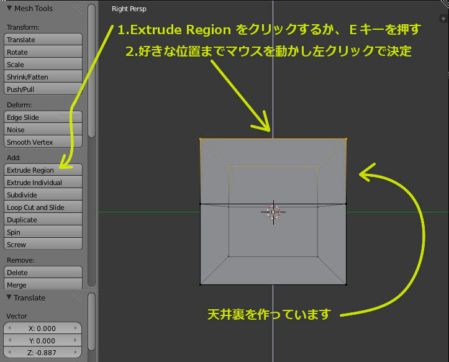Viewport: 449px width, 362px height.
Task: Click the Right Persp view label
Action: pos(129,9)
